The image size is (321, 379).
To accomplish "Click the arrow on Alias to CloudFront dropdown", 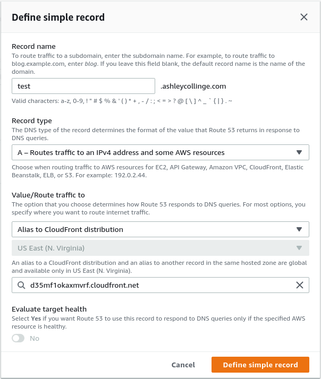I will click(299, 230).
